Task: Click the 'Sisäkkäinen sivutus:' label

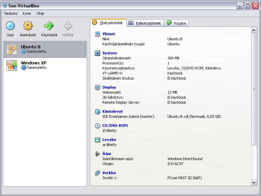Action: [118, 78]
